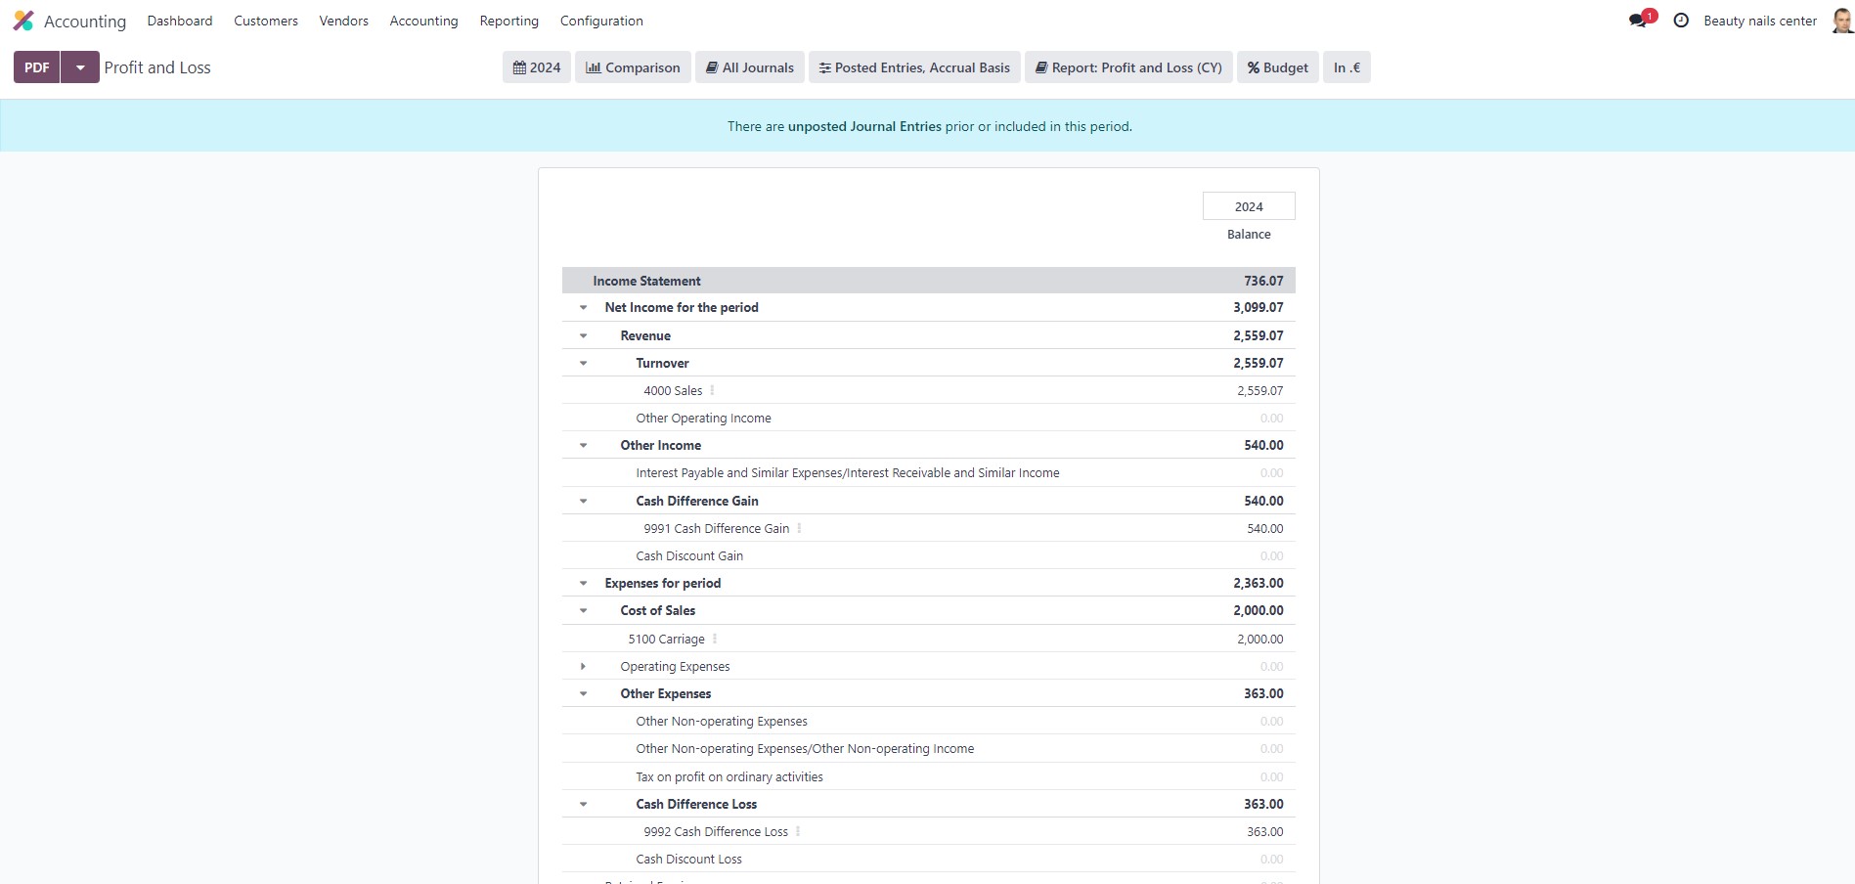This screenshot has height=884, width=1855.
Task: Click the vertical dots next to 4000 Sales
Action: click(x=712, y=390)
